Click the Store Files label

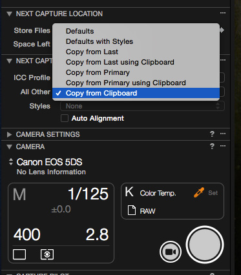[32, 30]
